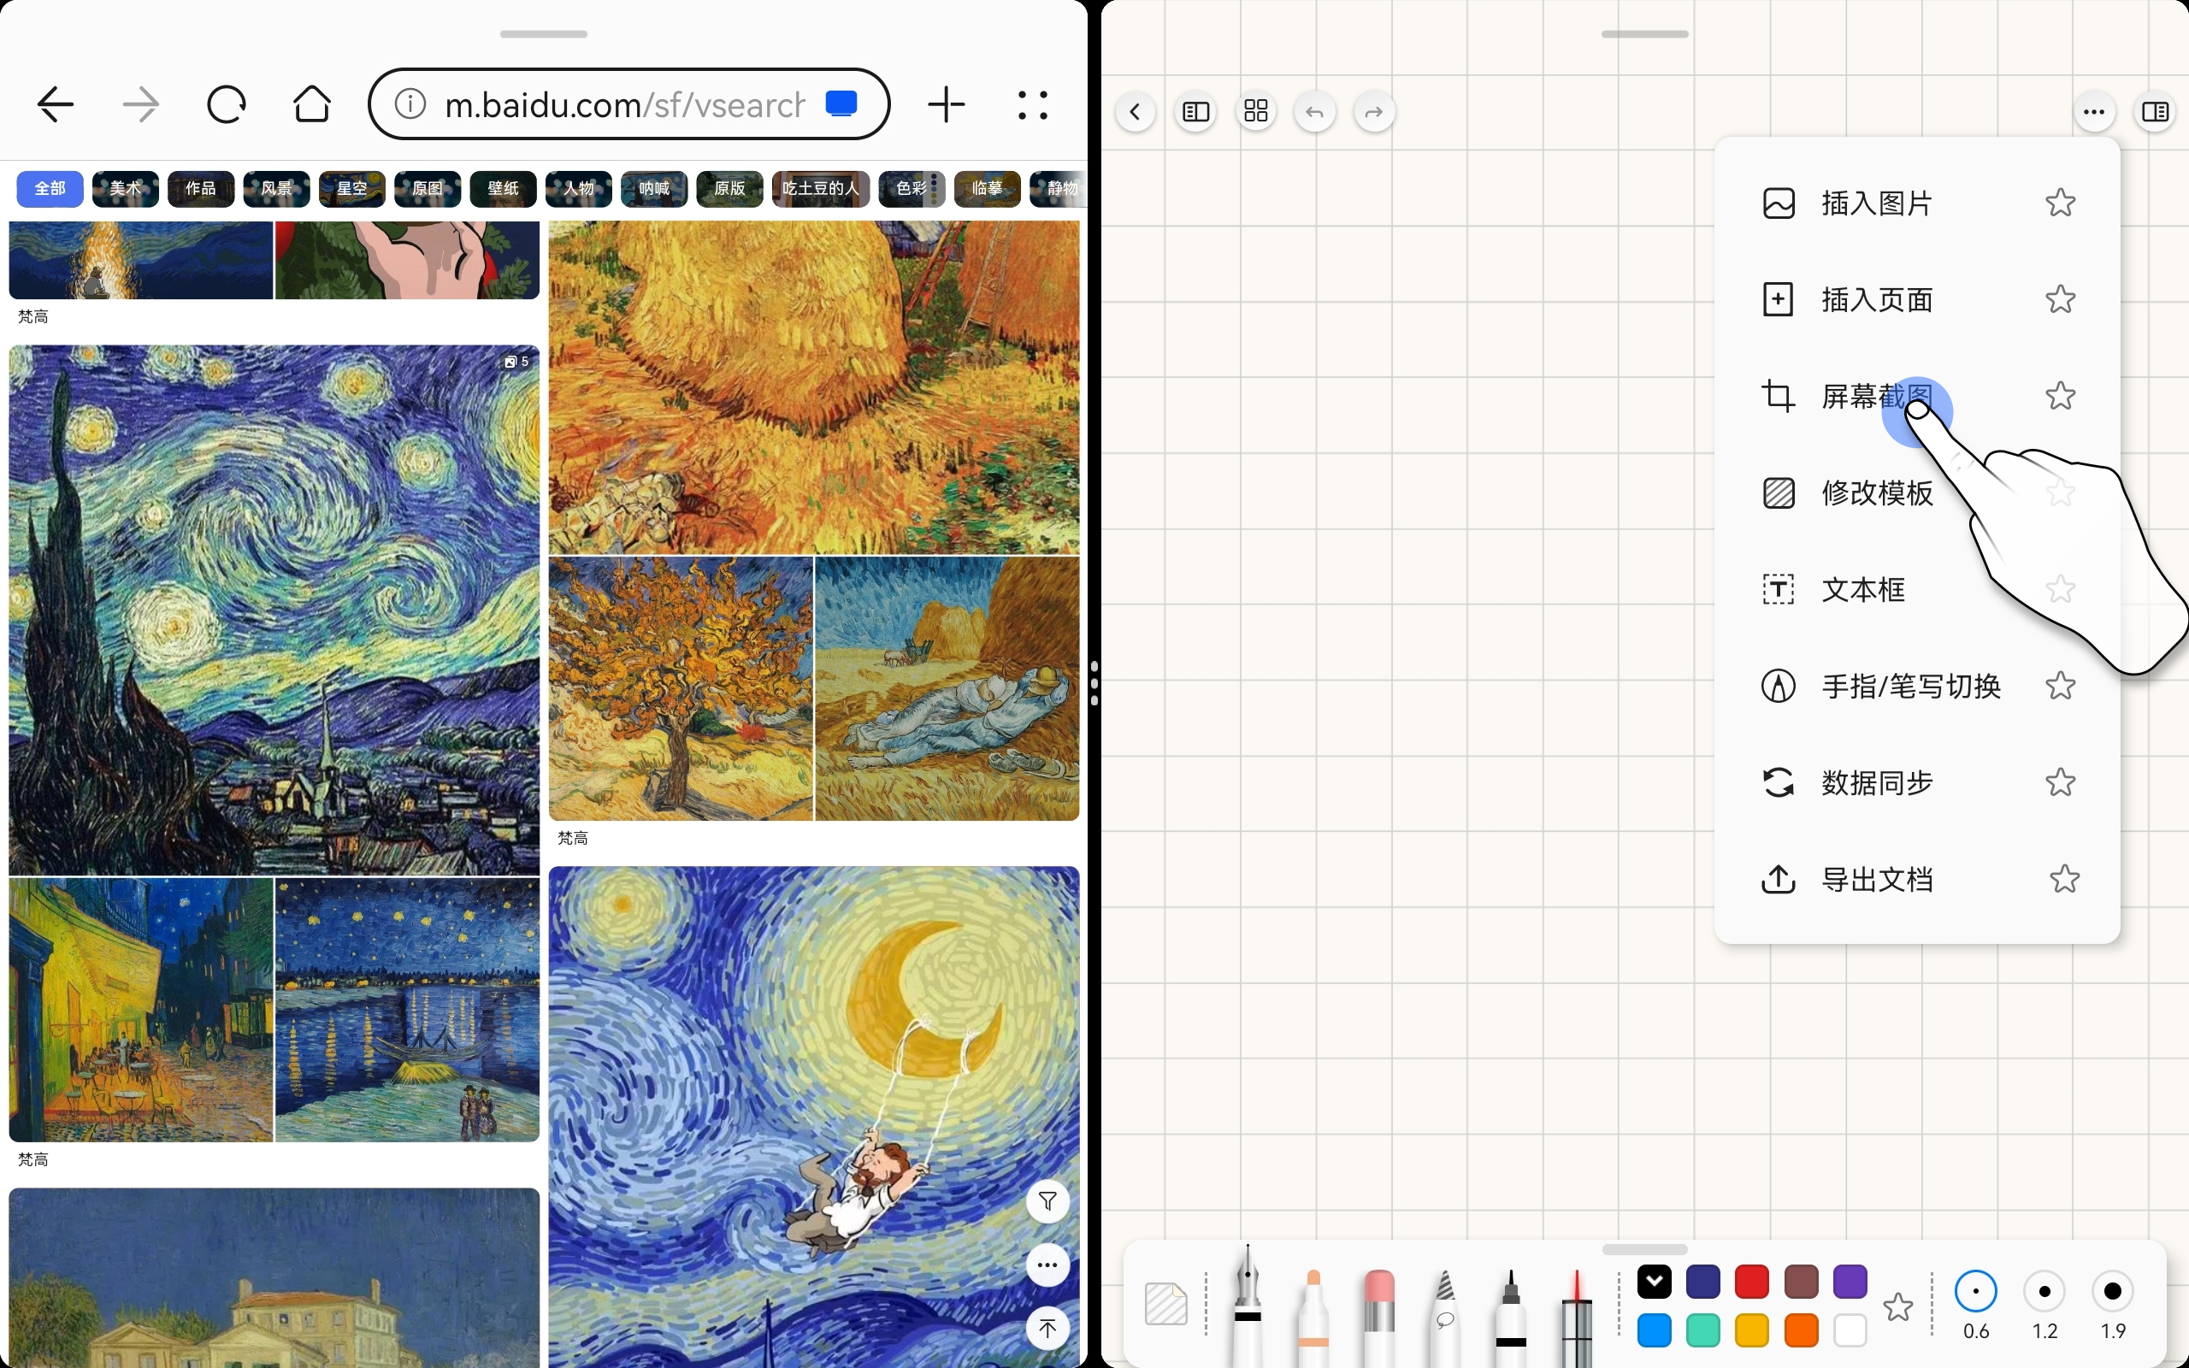The height and width of the screenshot is (1368, 2189).
Task: Open the haystack painting thumbnail
Action: (x=814, y=387)
